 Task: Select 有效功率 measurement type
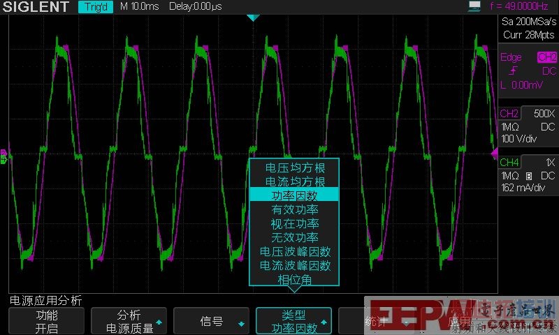(294, 209)
